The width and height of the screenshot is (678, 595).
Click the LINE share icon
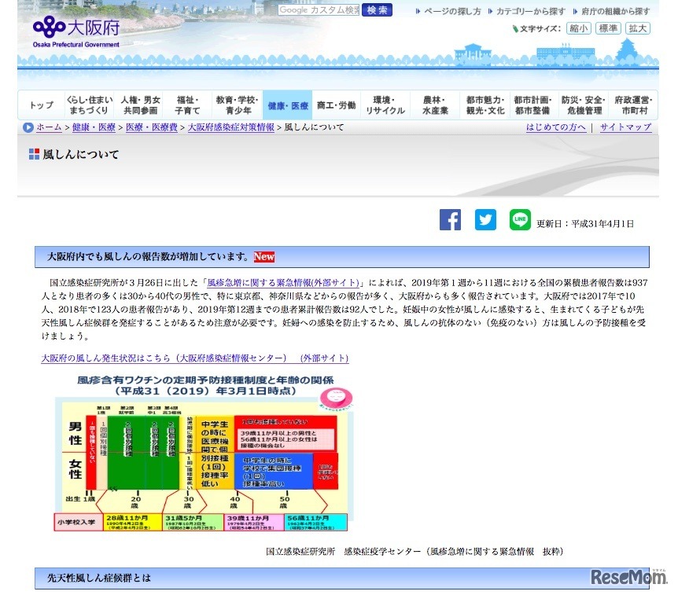[x=520, y=220]
